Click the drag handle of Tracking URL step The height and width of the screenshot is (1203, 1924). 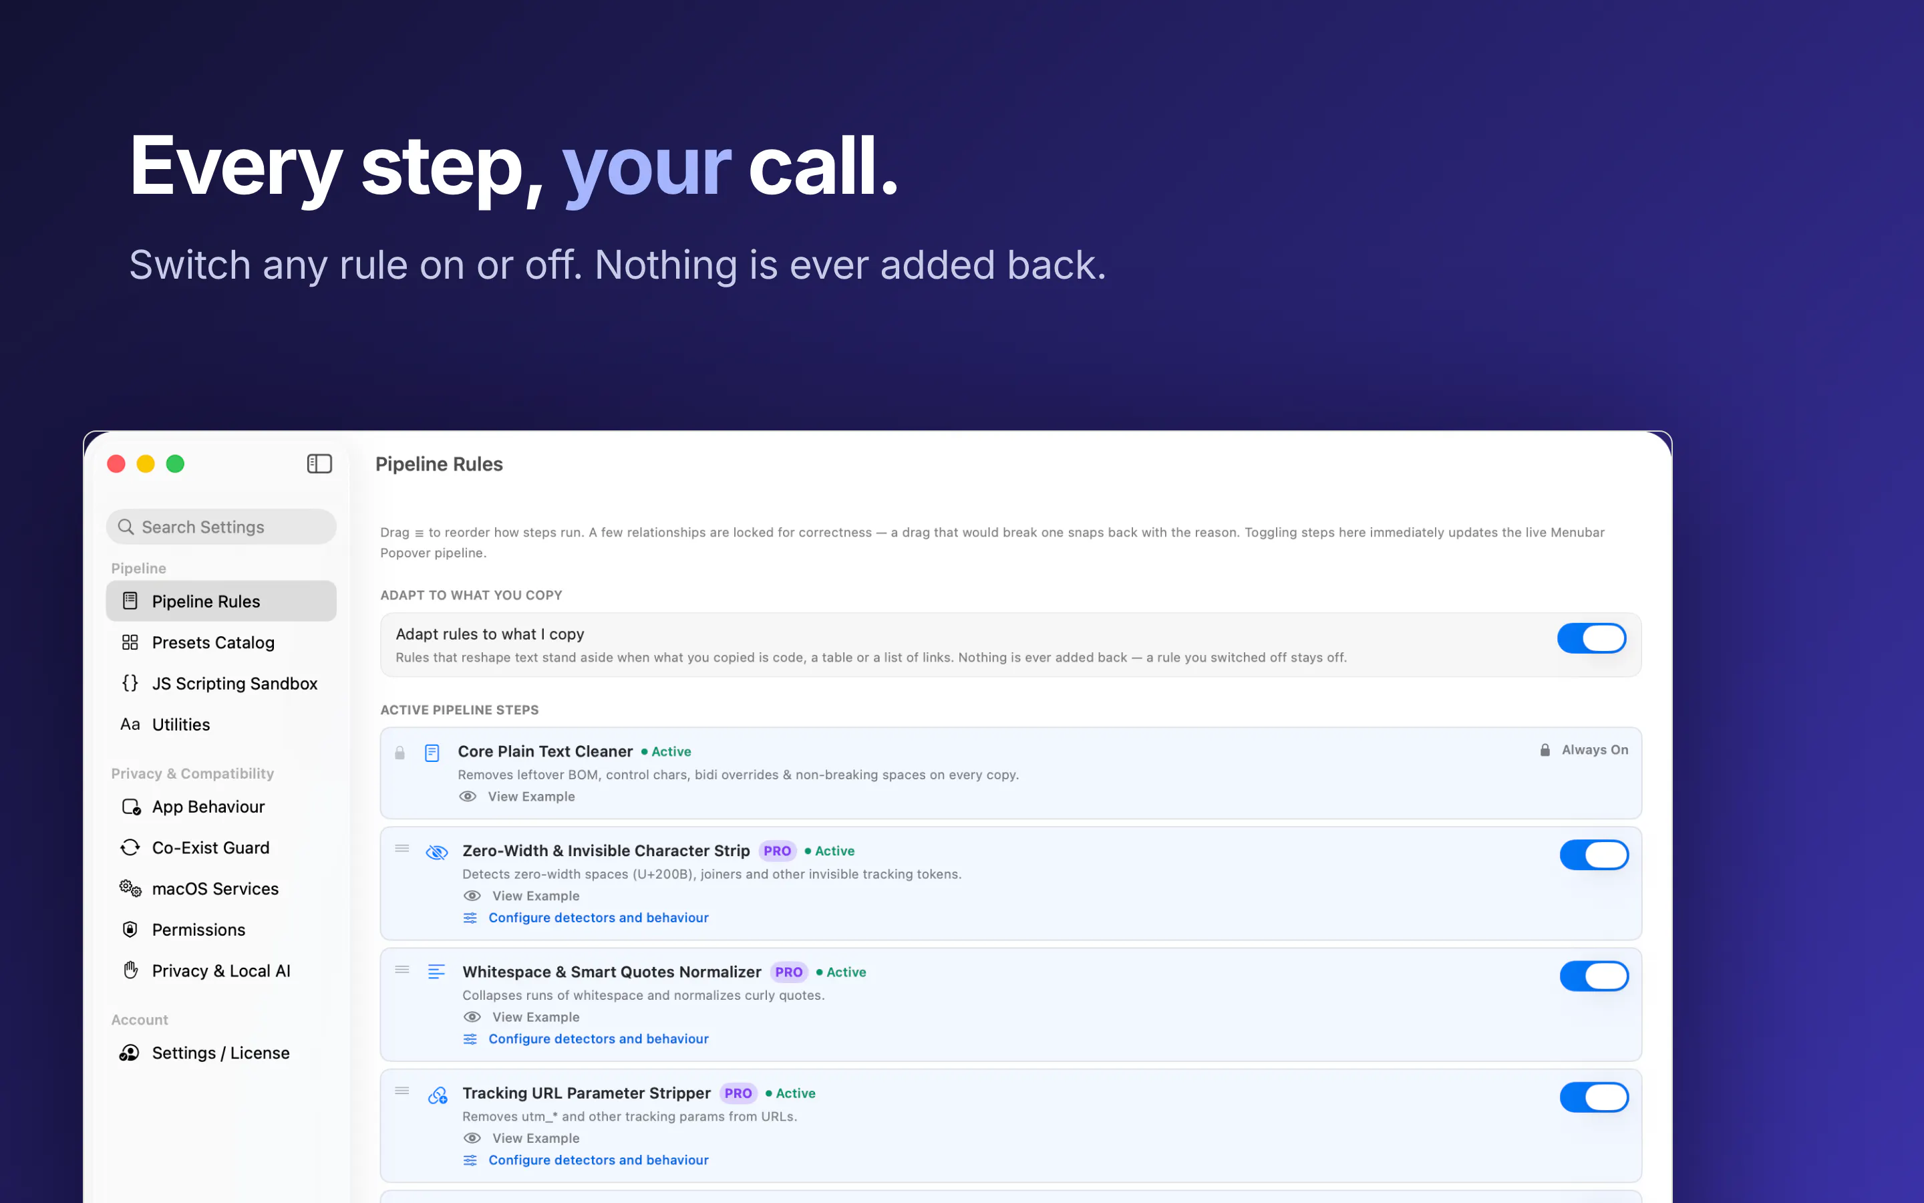(402, 1090)
